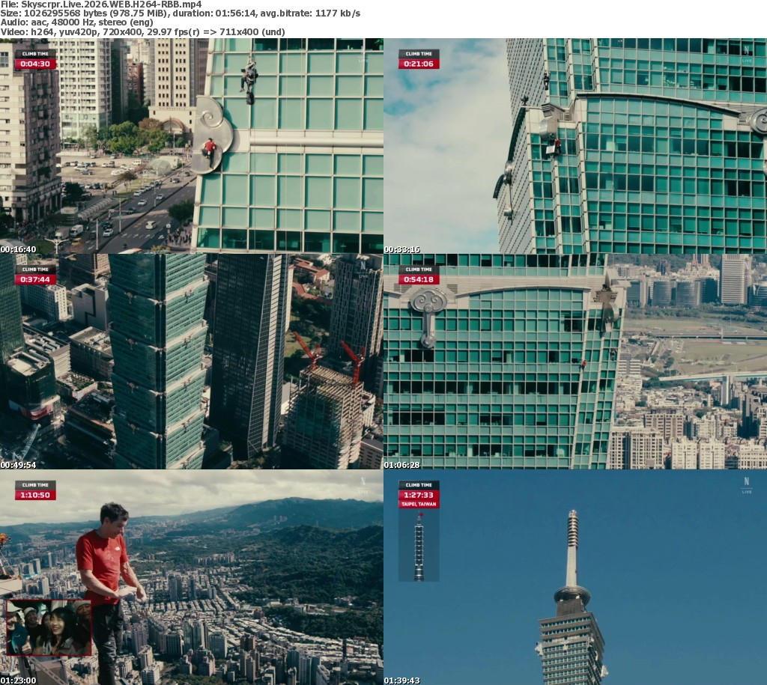Select the aerial skyscraper frame at 00:49:54
This screenshot has width=767, height=685.
coord(192,362)
